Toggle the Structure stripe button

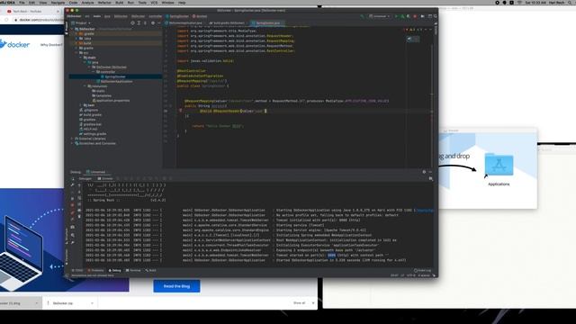pos(67,236)
